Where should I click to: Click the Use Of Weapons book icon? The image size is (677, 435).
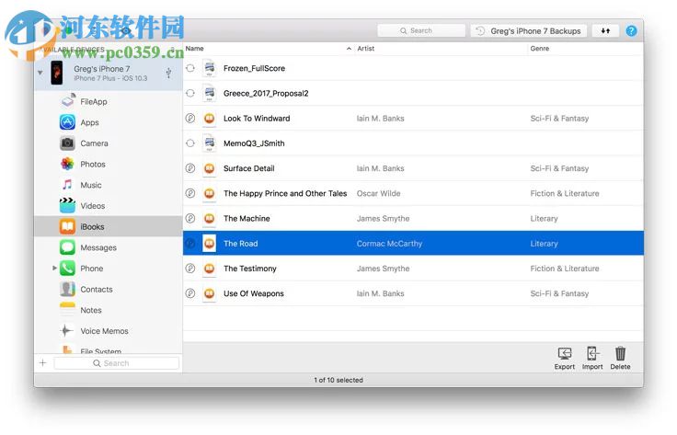tap(210, 293)
